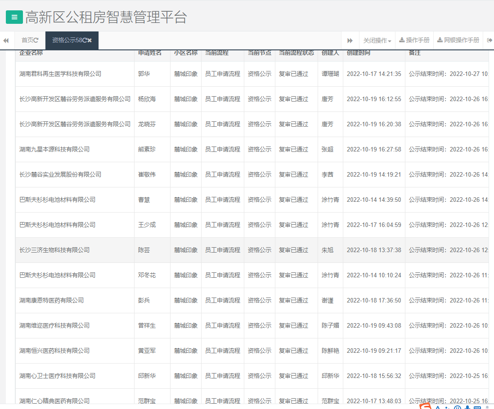
Task: Click the microphone icon in the input toolbar
Action: (467, 407)
